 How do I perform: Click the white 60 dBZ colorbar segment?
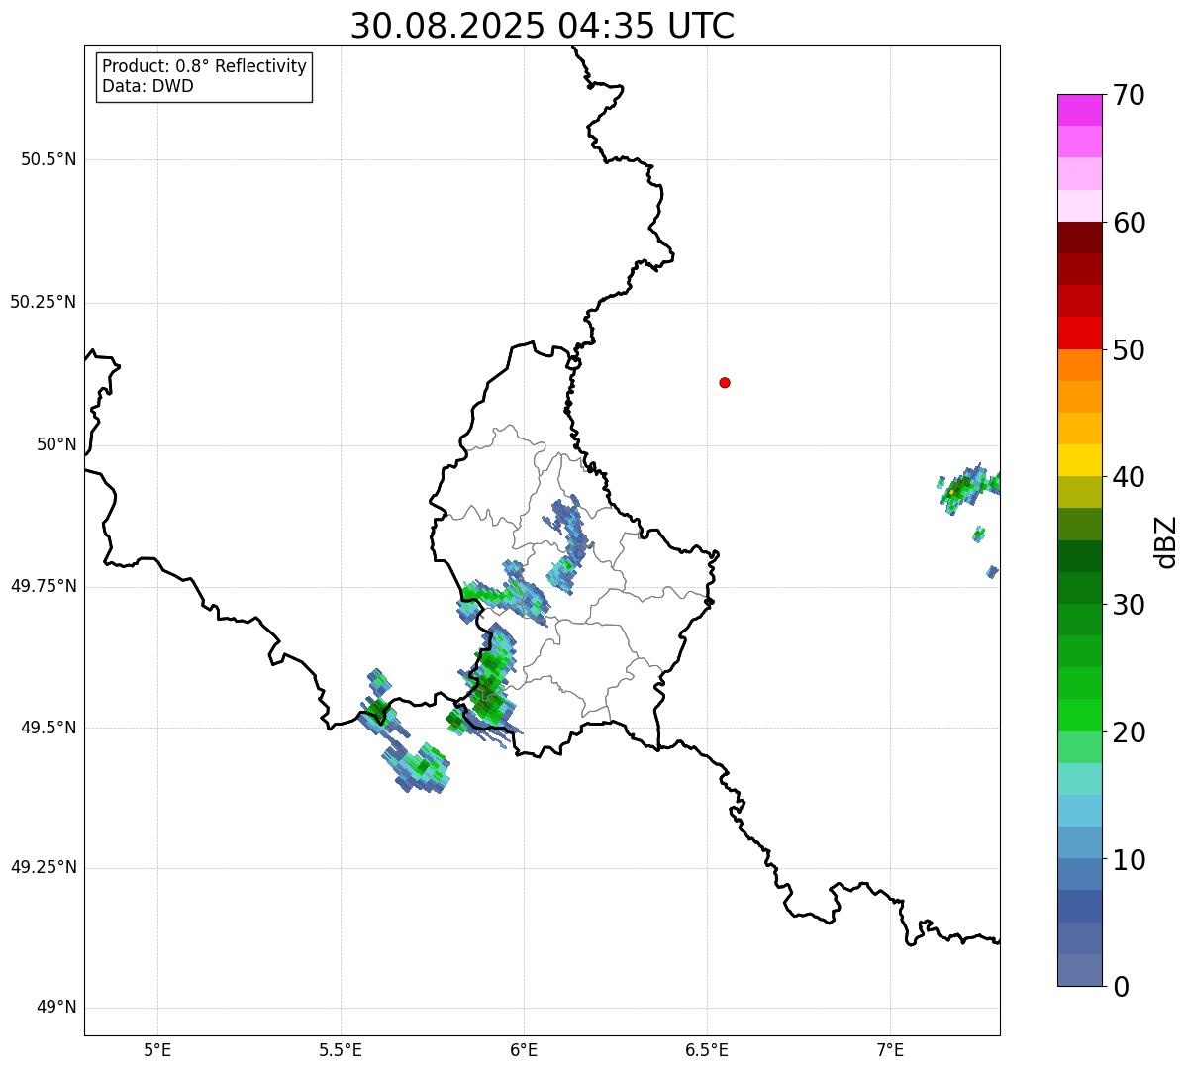tap(1079, 206)
